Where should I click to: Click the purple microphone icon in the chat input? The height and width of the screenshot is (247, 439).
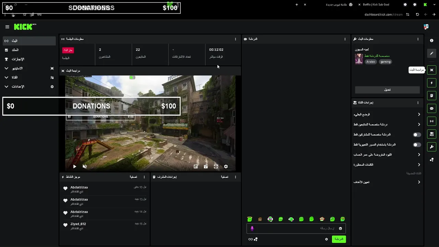252,228
